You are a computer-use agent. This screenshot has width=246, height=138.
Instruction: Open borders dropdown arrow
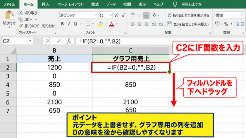(x=93, y=24)
